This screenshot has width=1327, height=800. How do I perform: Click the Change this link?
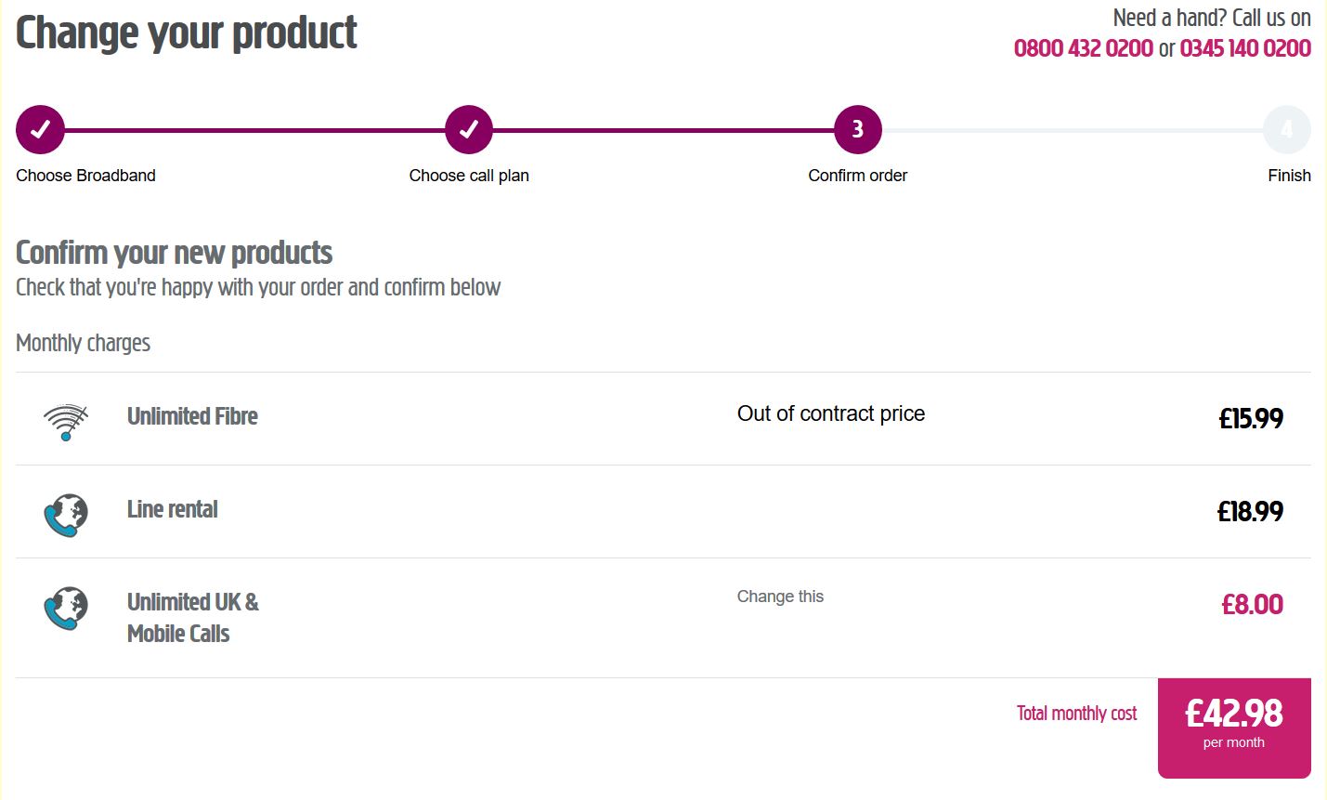coord(780,597)
